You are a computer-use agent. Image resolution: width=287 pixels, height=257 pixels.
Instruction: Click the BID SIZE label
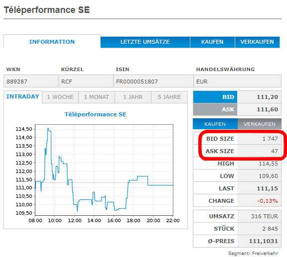220,139
